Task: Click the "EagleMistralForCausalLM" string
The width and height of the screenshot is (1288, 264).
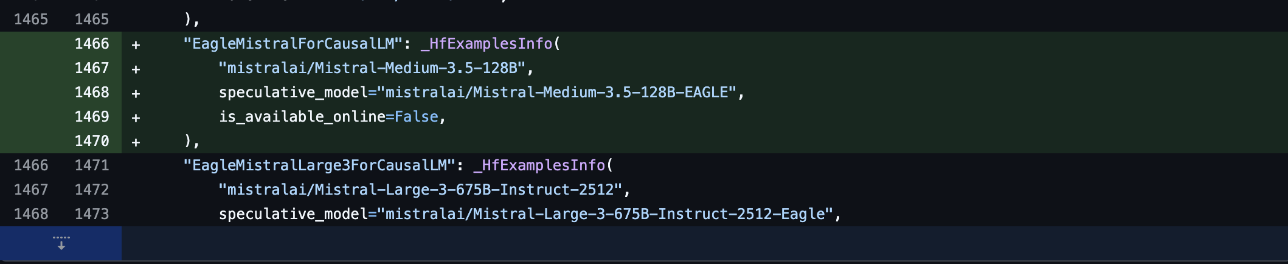Action: pos(293,44)
